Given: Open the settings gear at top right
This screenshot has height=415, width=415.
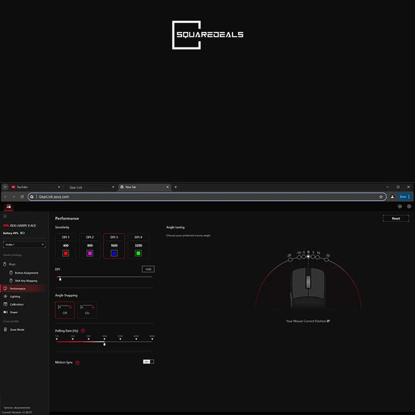Looking at the screenshot, I should [x=409, y=206].
